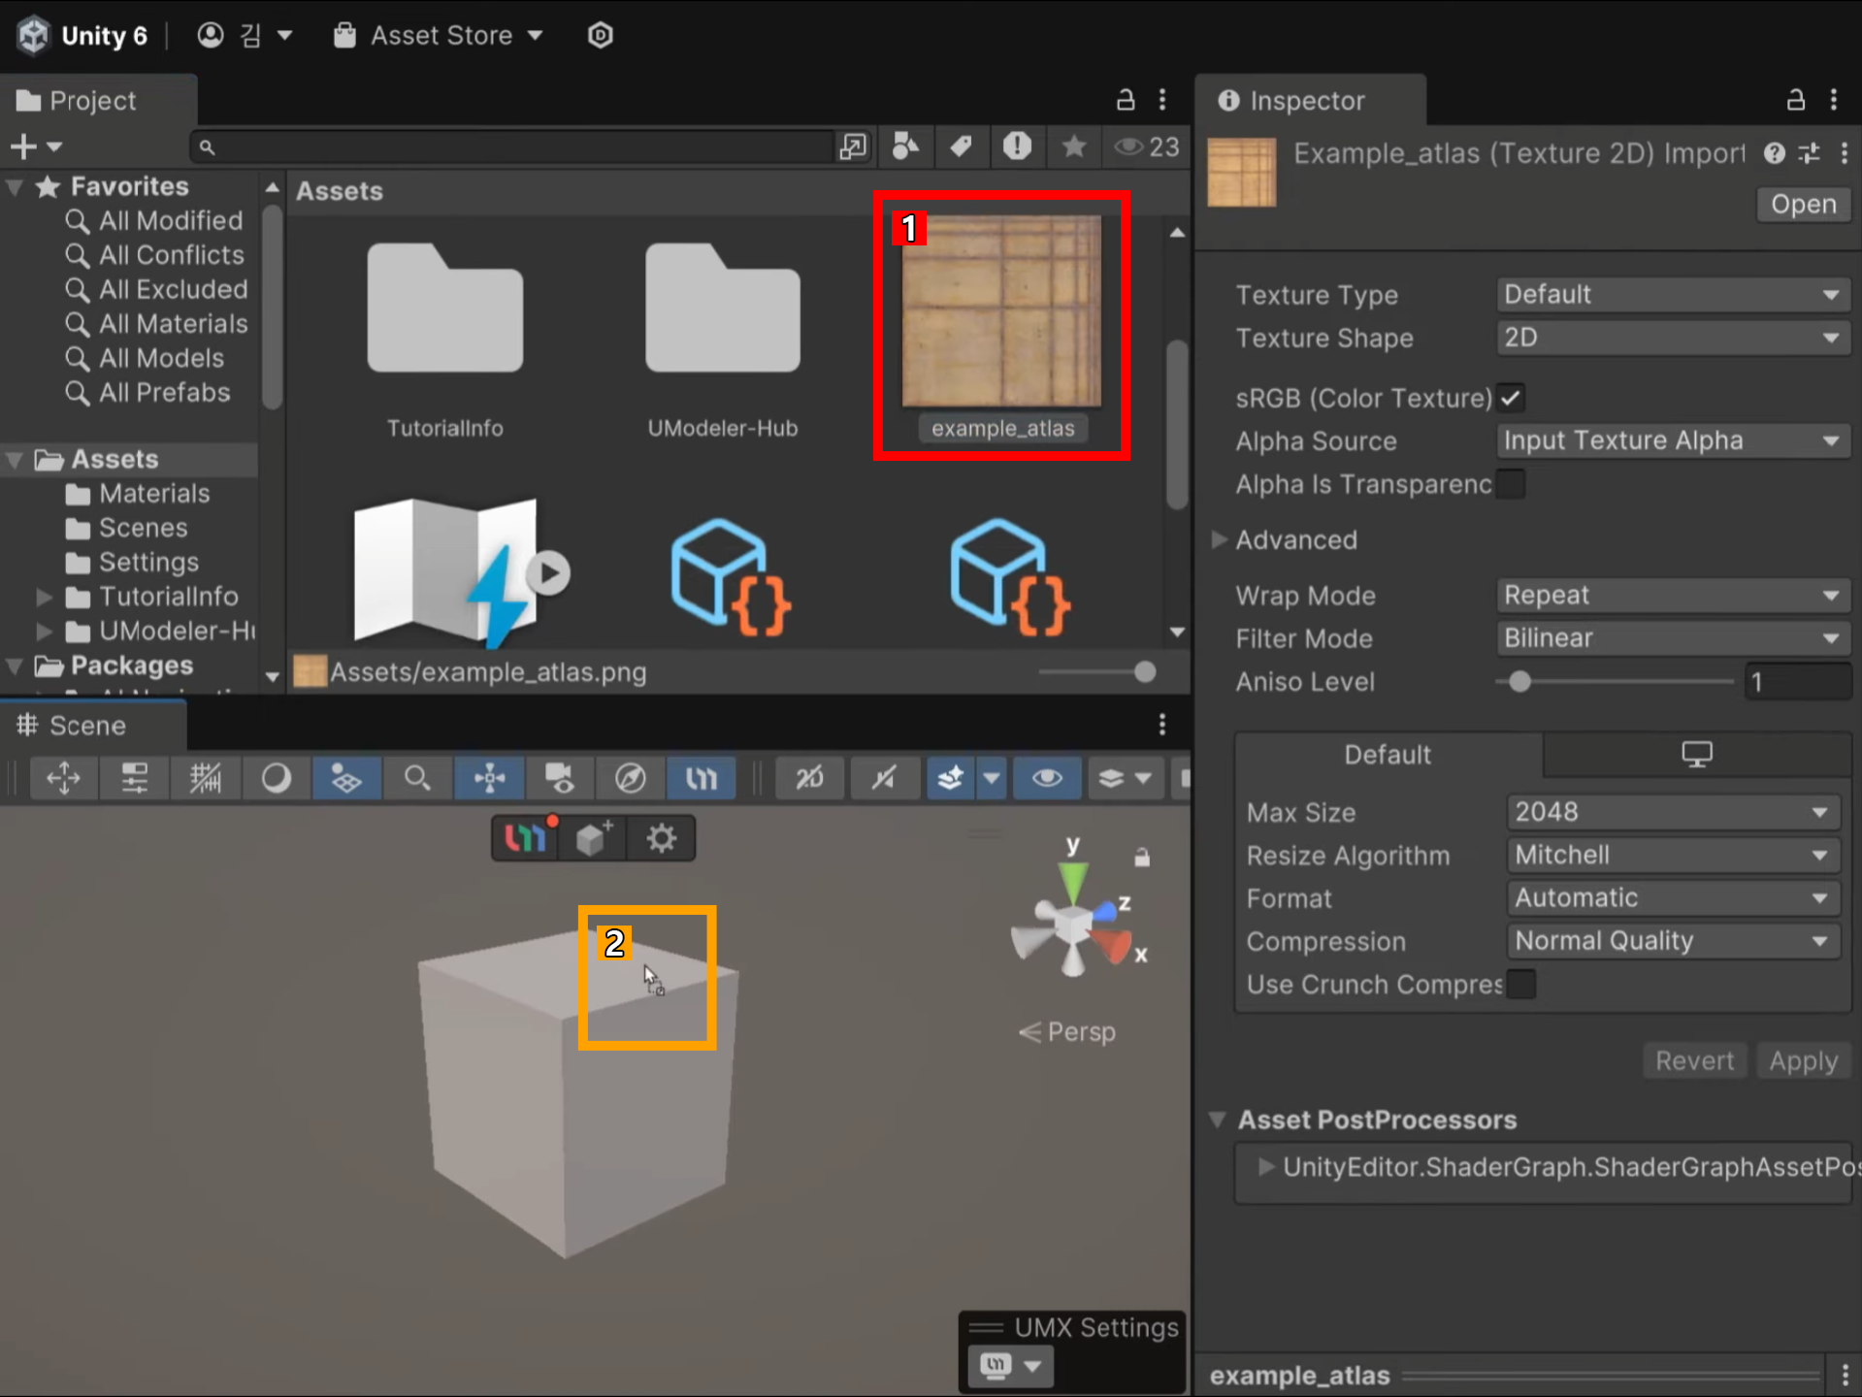Click the shading draw mode circle icon
The width and height of the screenshot is (1862, 1397).
(277, 778)
